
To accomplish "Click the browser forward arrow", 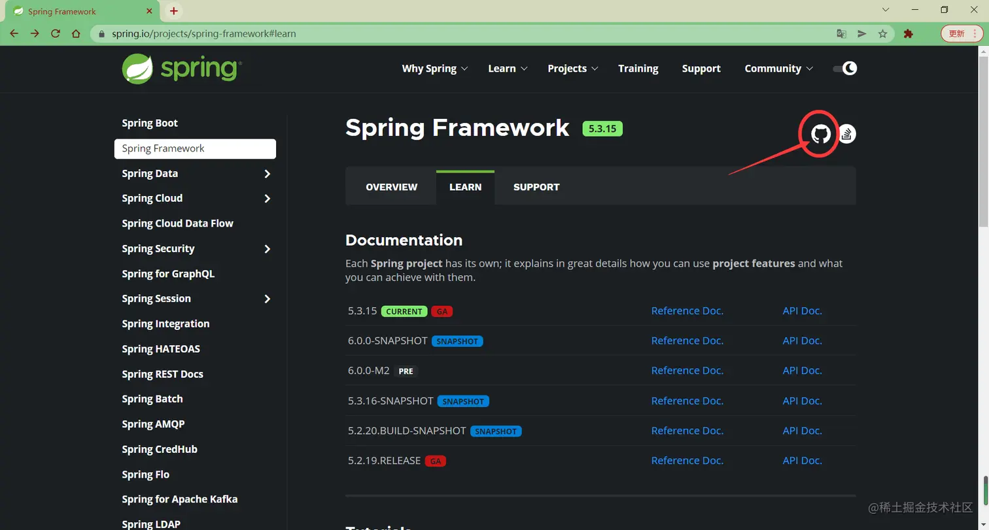I will (35, 33).
